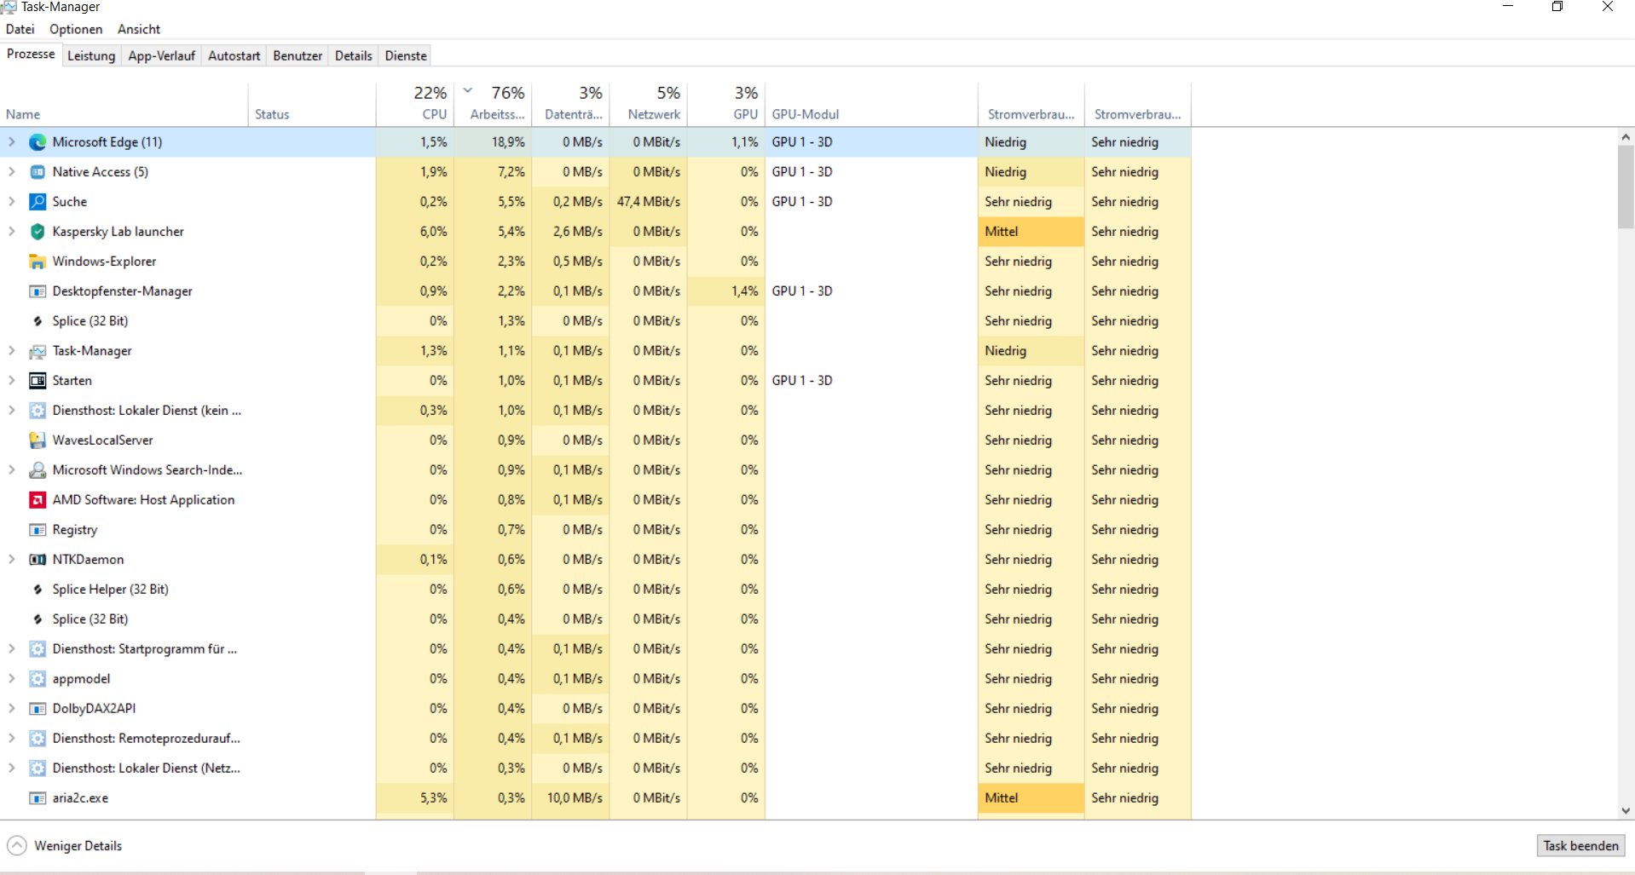Expand the Native Access (5) process group
Screen dimensions: 1635x875
coord(12,172)
